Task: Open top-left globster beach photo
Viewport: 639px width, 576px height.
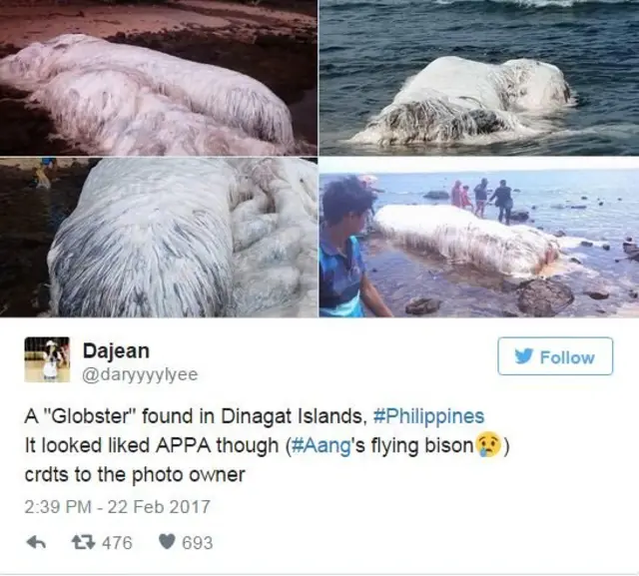Action: [159, 78]
